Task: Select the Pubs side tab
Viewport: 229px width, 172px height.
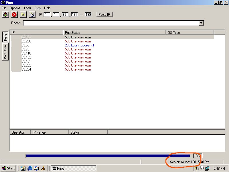Action: pos(5,37)
